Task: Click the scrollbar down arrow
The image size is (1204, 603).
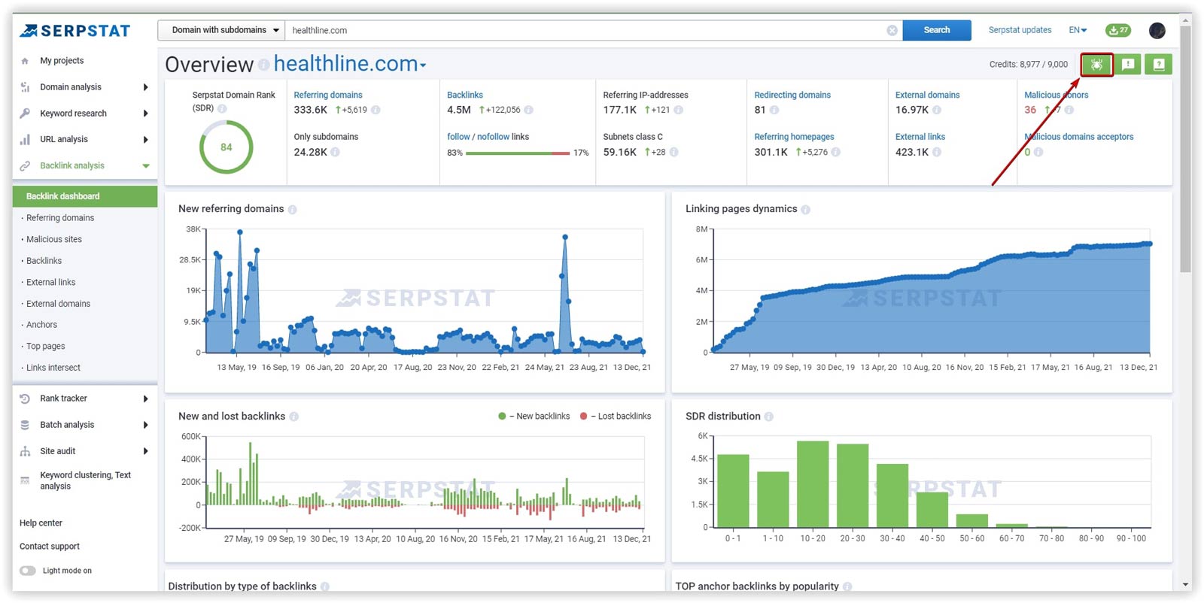Action: (1186, 585)
